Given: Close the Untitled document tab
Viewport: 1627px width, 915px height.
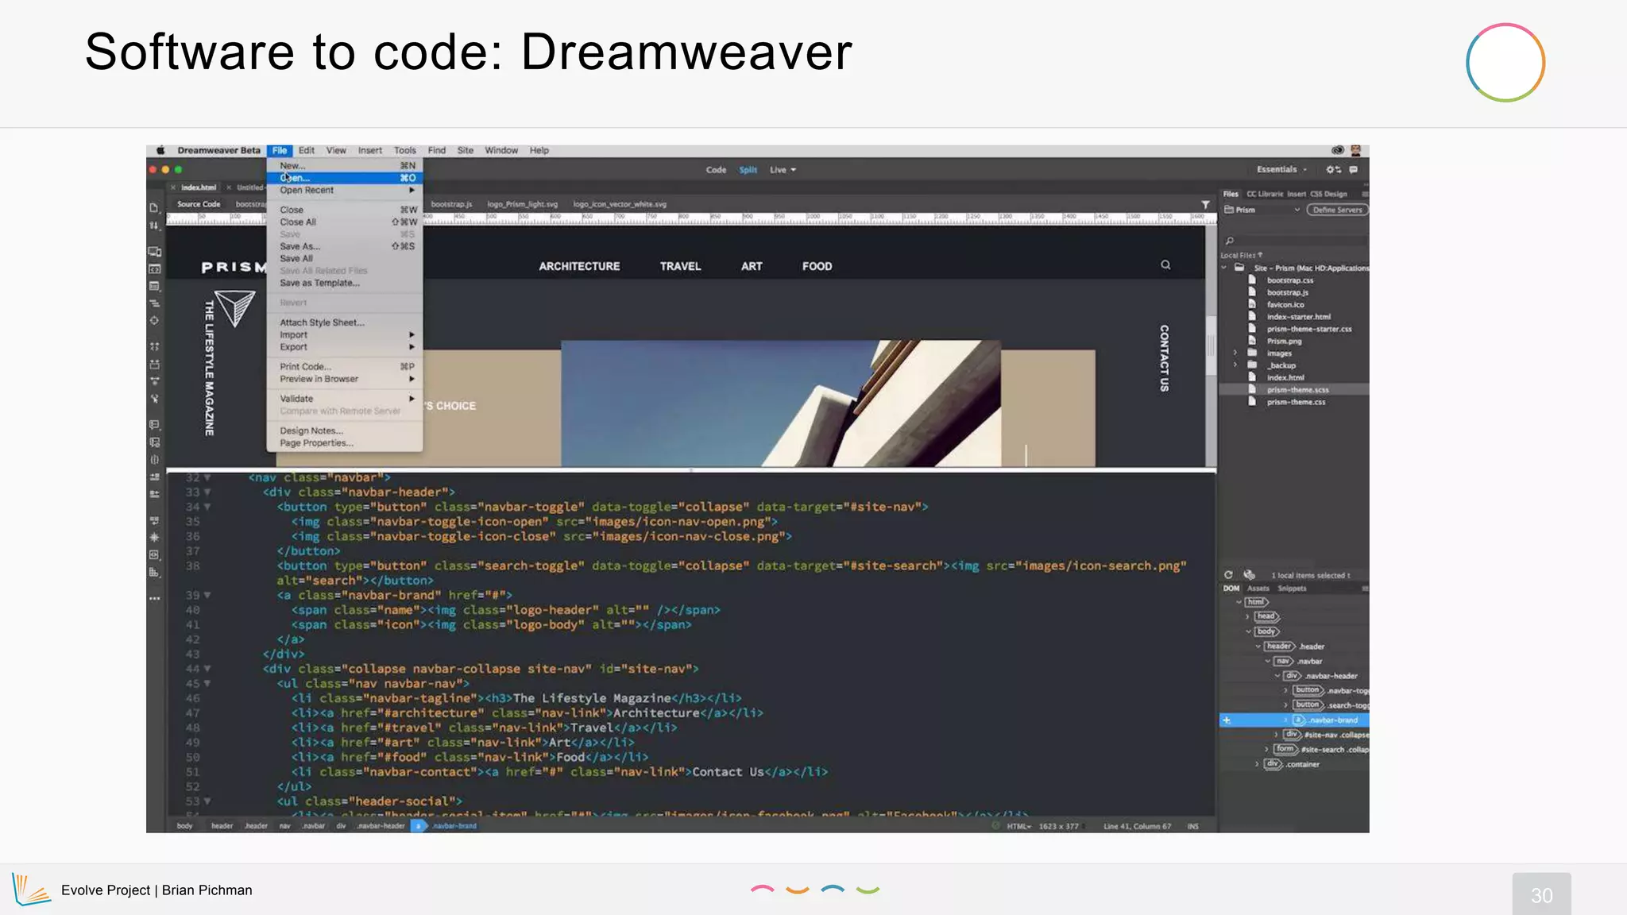Looking at the screenshot, I should coord(229,187).
